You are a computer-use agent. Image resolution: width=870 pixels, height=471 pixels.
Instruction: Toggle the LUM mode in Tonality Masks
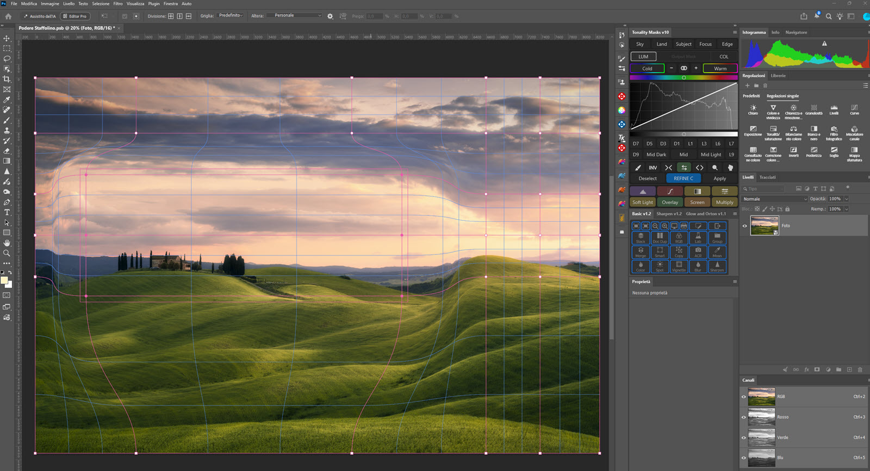click(643, 56)
